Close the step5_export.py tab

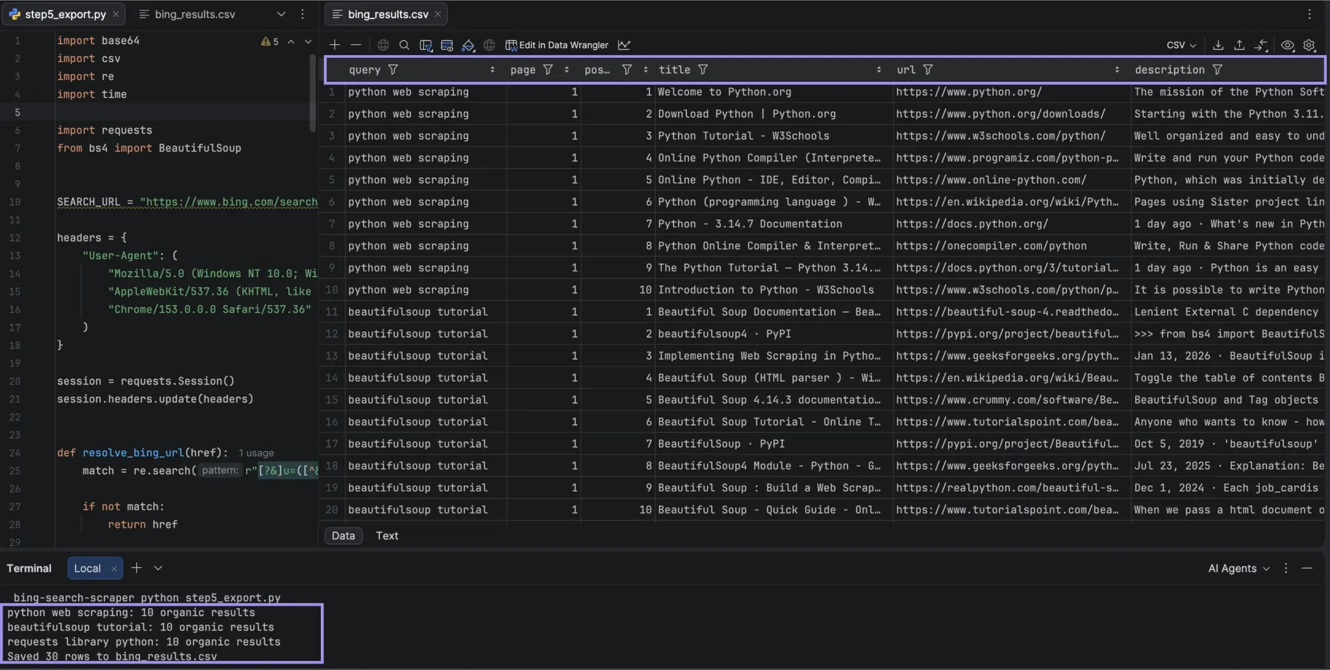tap(116, 14)
